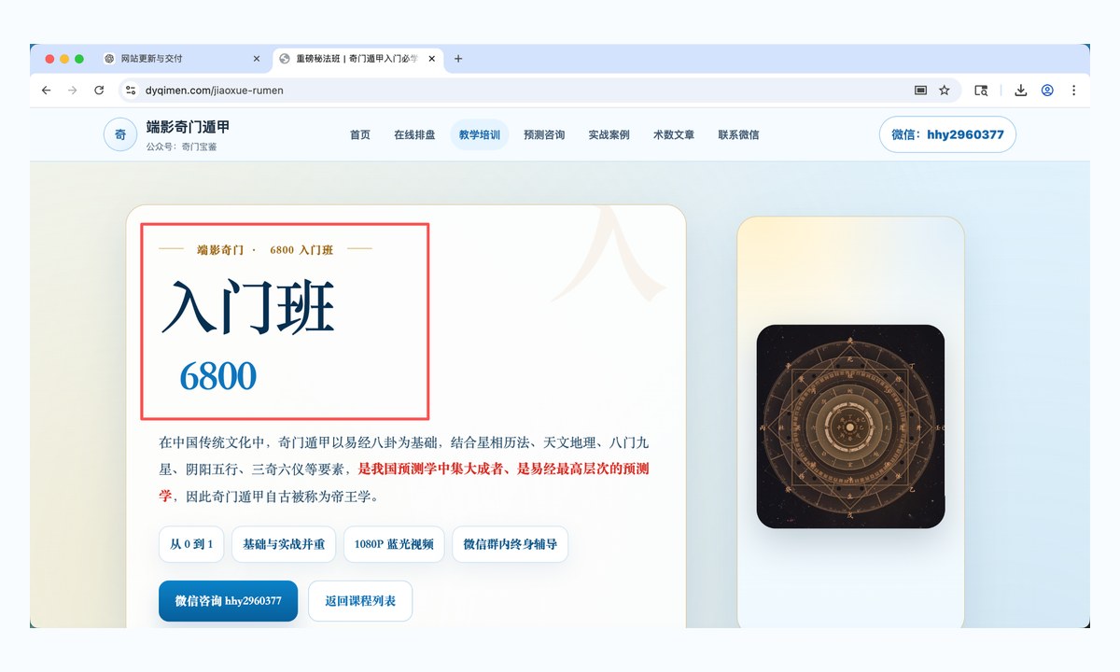This screenshot has height=672, width=1120.
Task: Open a new browser tab
Action: (x=458, y=59)
